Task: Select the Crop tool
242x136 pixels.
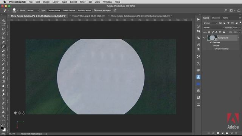Action: pos(3,38)
